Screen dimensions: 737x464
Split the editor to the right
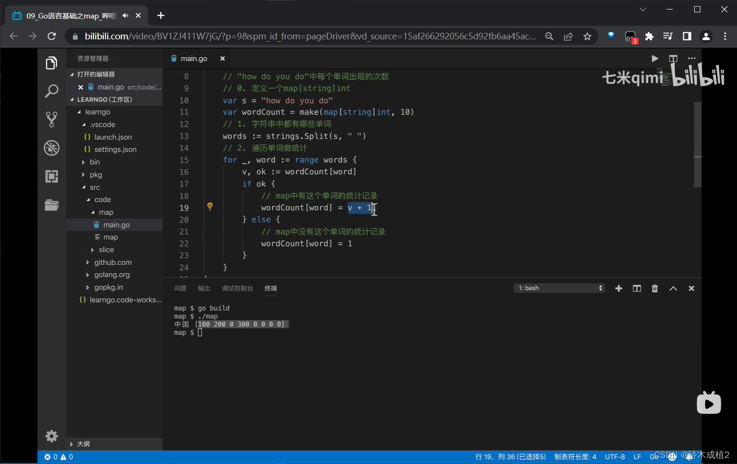click(x=673, y=58)
